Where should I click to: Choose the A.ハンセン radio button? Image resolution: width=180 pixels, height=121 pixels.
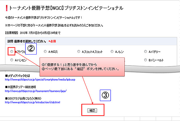pos(12,60)
